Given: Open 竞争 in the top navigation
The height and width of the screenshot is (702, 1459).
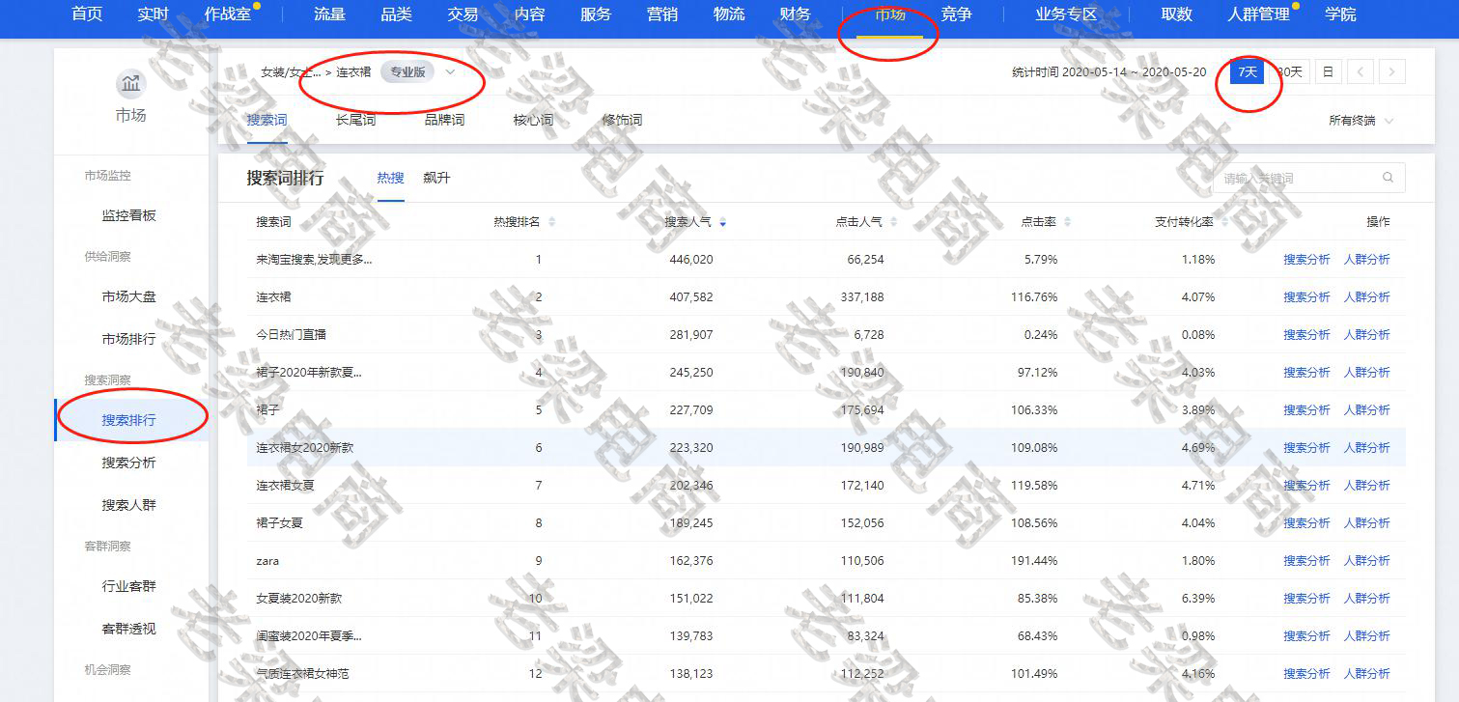Looking at the screenshot, I should click(956, 14).
